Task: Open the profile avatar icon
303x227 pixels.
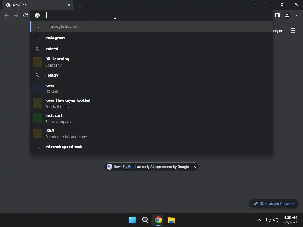Action: pos(287,15)
